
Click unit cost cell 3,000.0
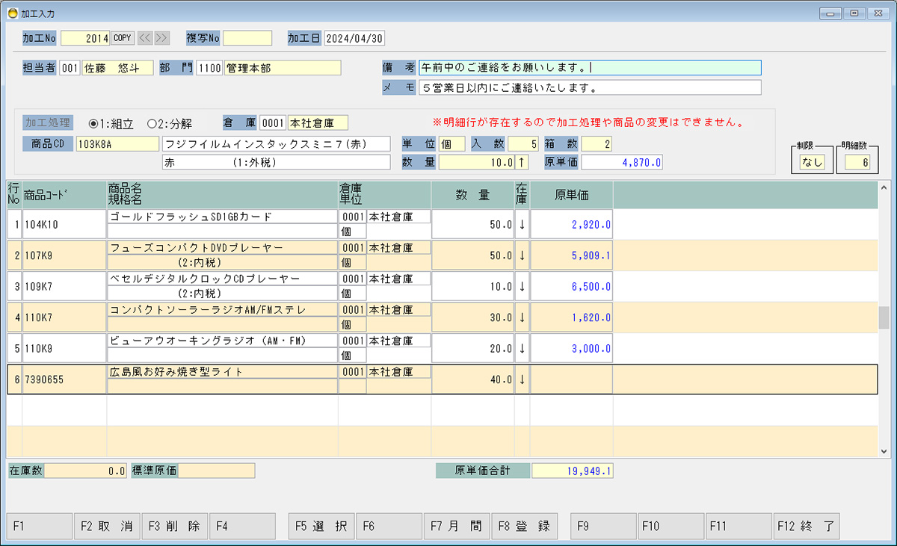572,349
